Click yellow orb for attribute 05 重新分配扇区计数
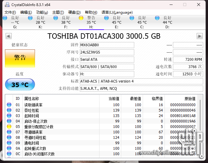The height and width of the screenshot is (163, 208). (x=9, y=126)
